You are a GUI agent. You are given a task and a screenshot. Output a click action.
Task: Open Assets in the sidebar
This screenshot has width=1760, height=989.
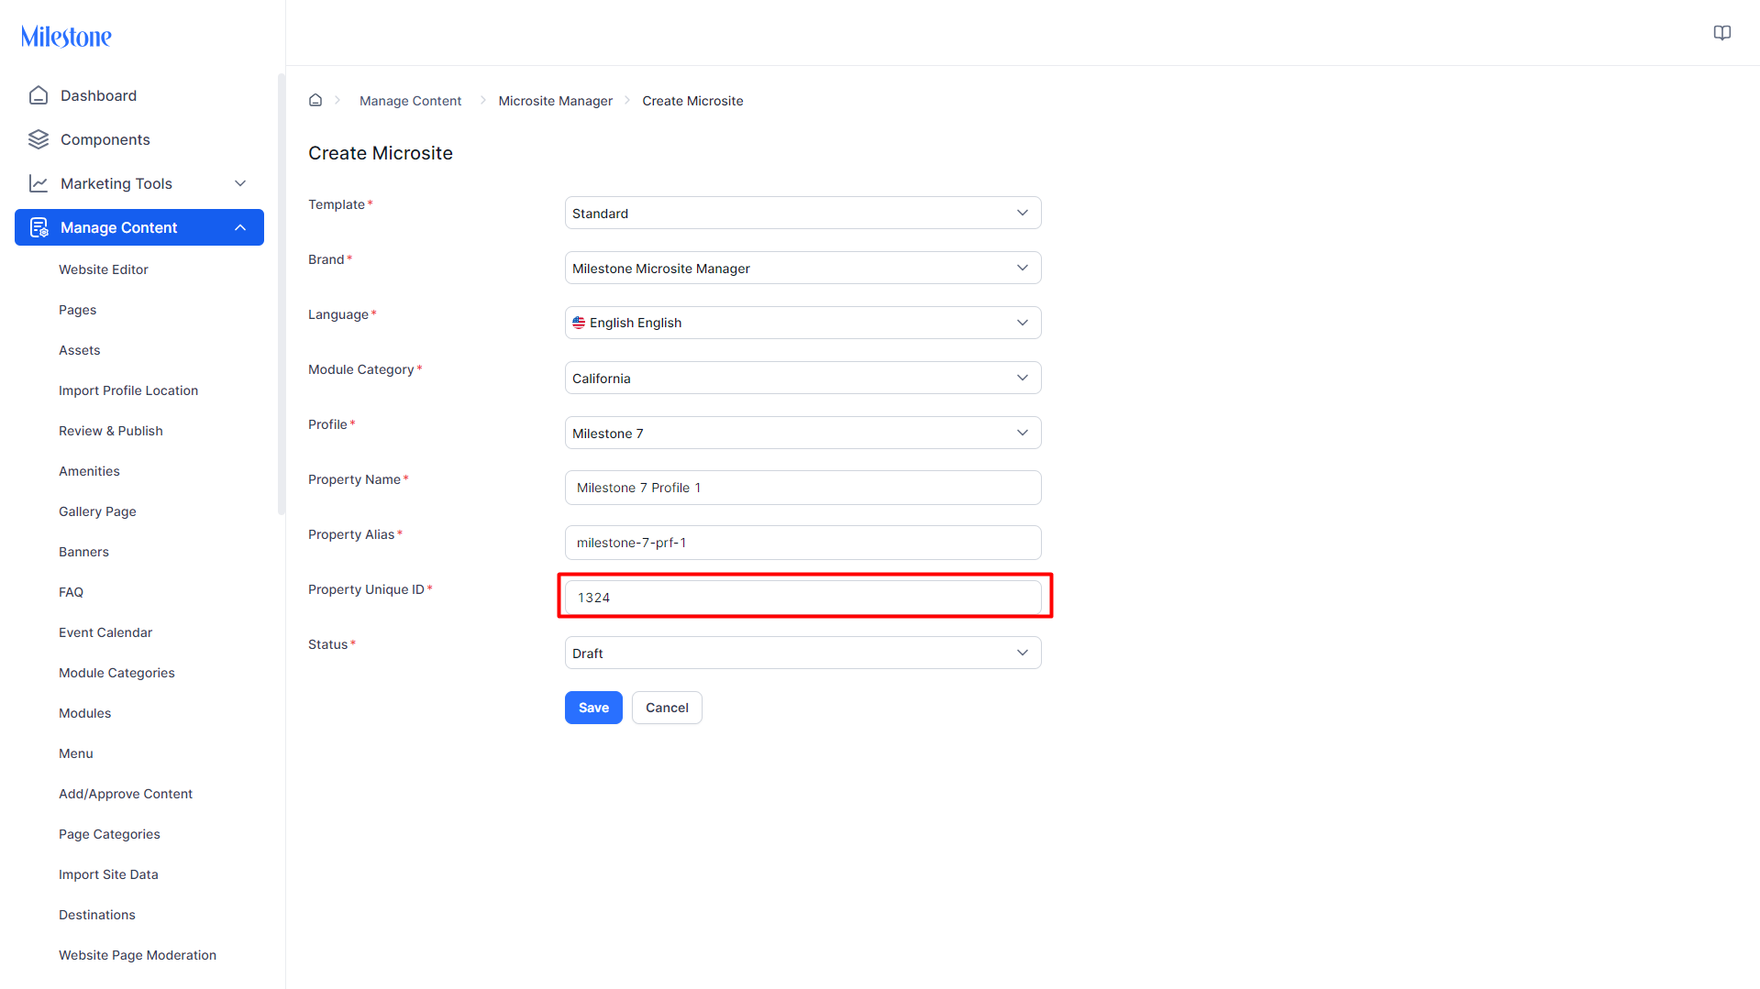coord(80,350)
